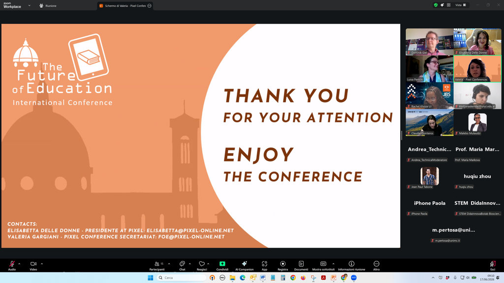Select Claudia Quinteros video thumbnail
The width and height of the screenshot is (504, 283).
pyautogui.click(x=429, y=122)
